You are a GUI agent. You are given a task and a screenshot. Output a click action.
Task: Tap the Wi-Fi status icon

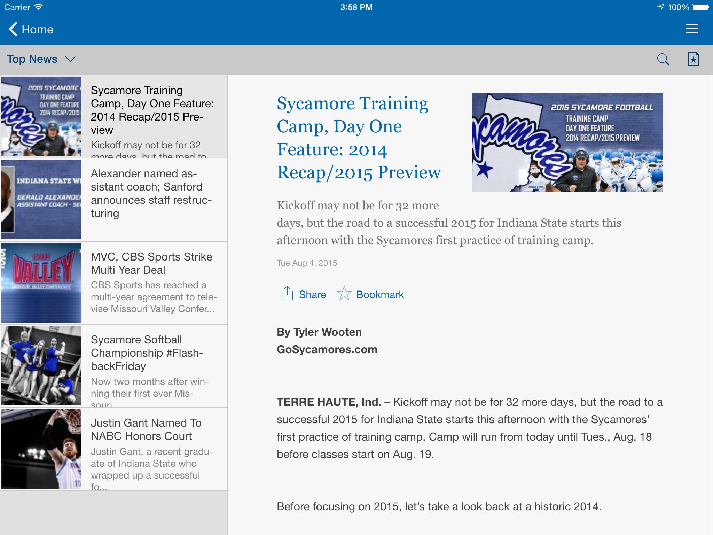coord(39,7)
